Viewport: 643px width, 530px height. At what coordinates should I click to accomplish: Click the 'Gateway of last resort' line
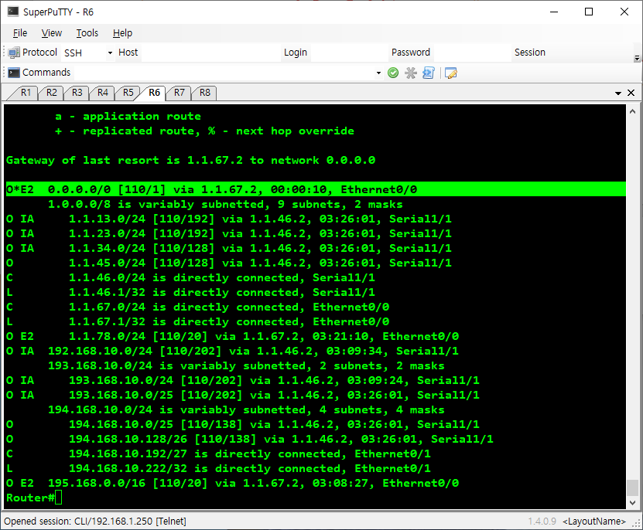[x=190, y=160]
